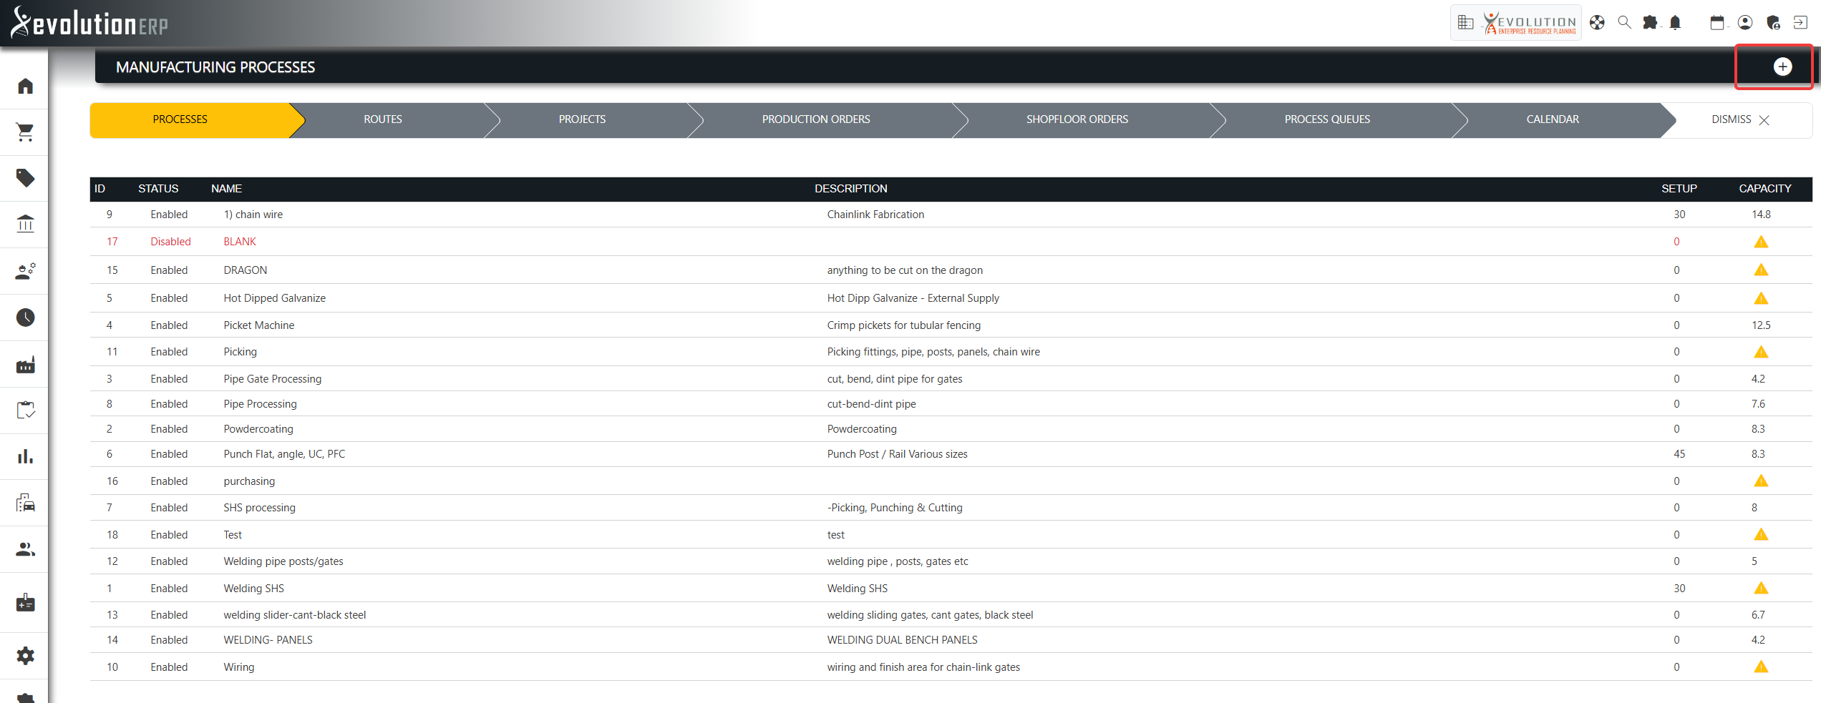
Task: Open the Pipe Gate Processing row
Action: [x=951, y=379]
